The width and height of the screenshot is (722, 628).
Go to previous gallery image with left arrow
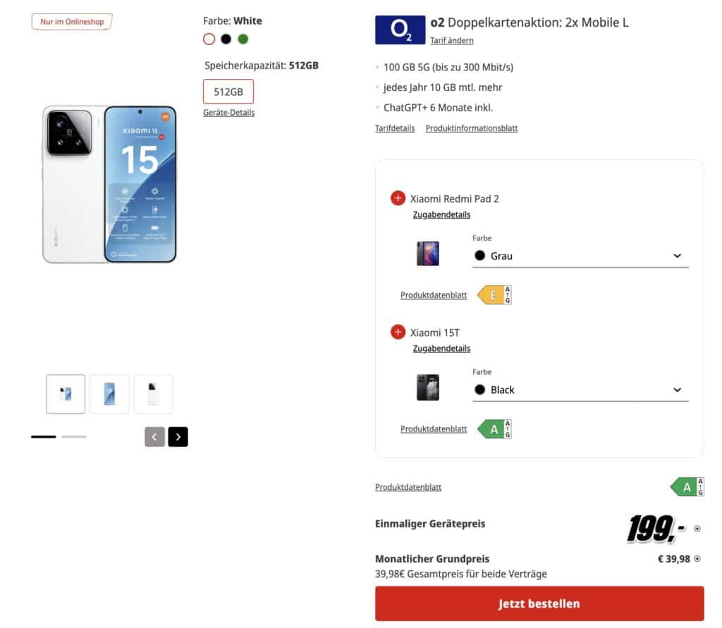point(154,437)
